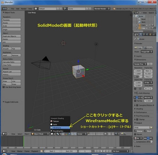Viewport: 158px width, 155px height.
Task: Click the Compression 90% slider
Action: 143,141
